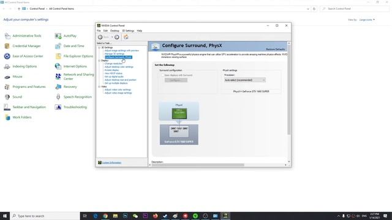The width and height of the screenshot is (392, 220).
Task: Open the File menu in NVIDIA Control Panel
Action: [x=99, y=31]
